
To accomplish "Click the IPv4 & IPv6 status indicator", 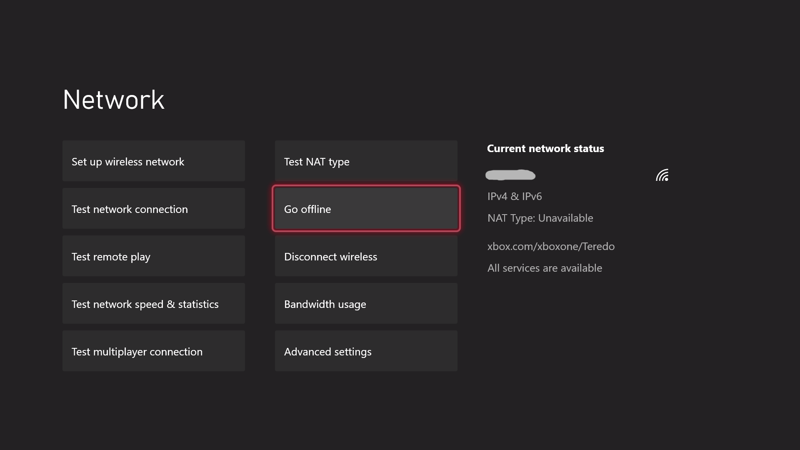I will [514, 195].
